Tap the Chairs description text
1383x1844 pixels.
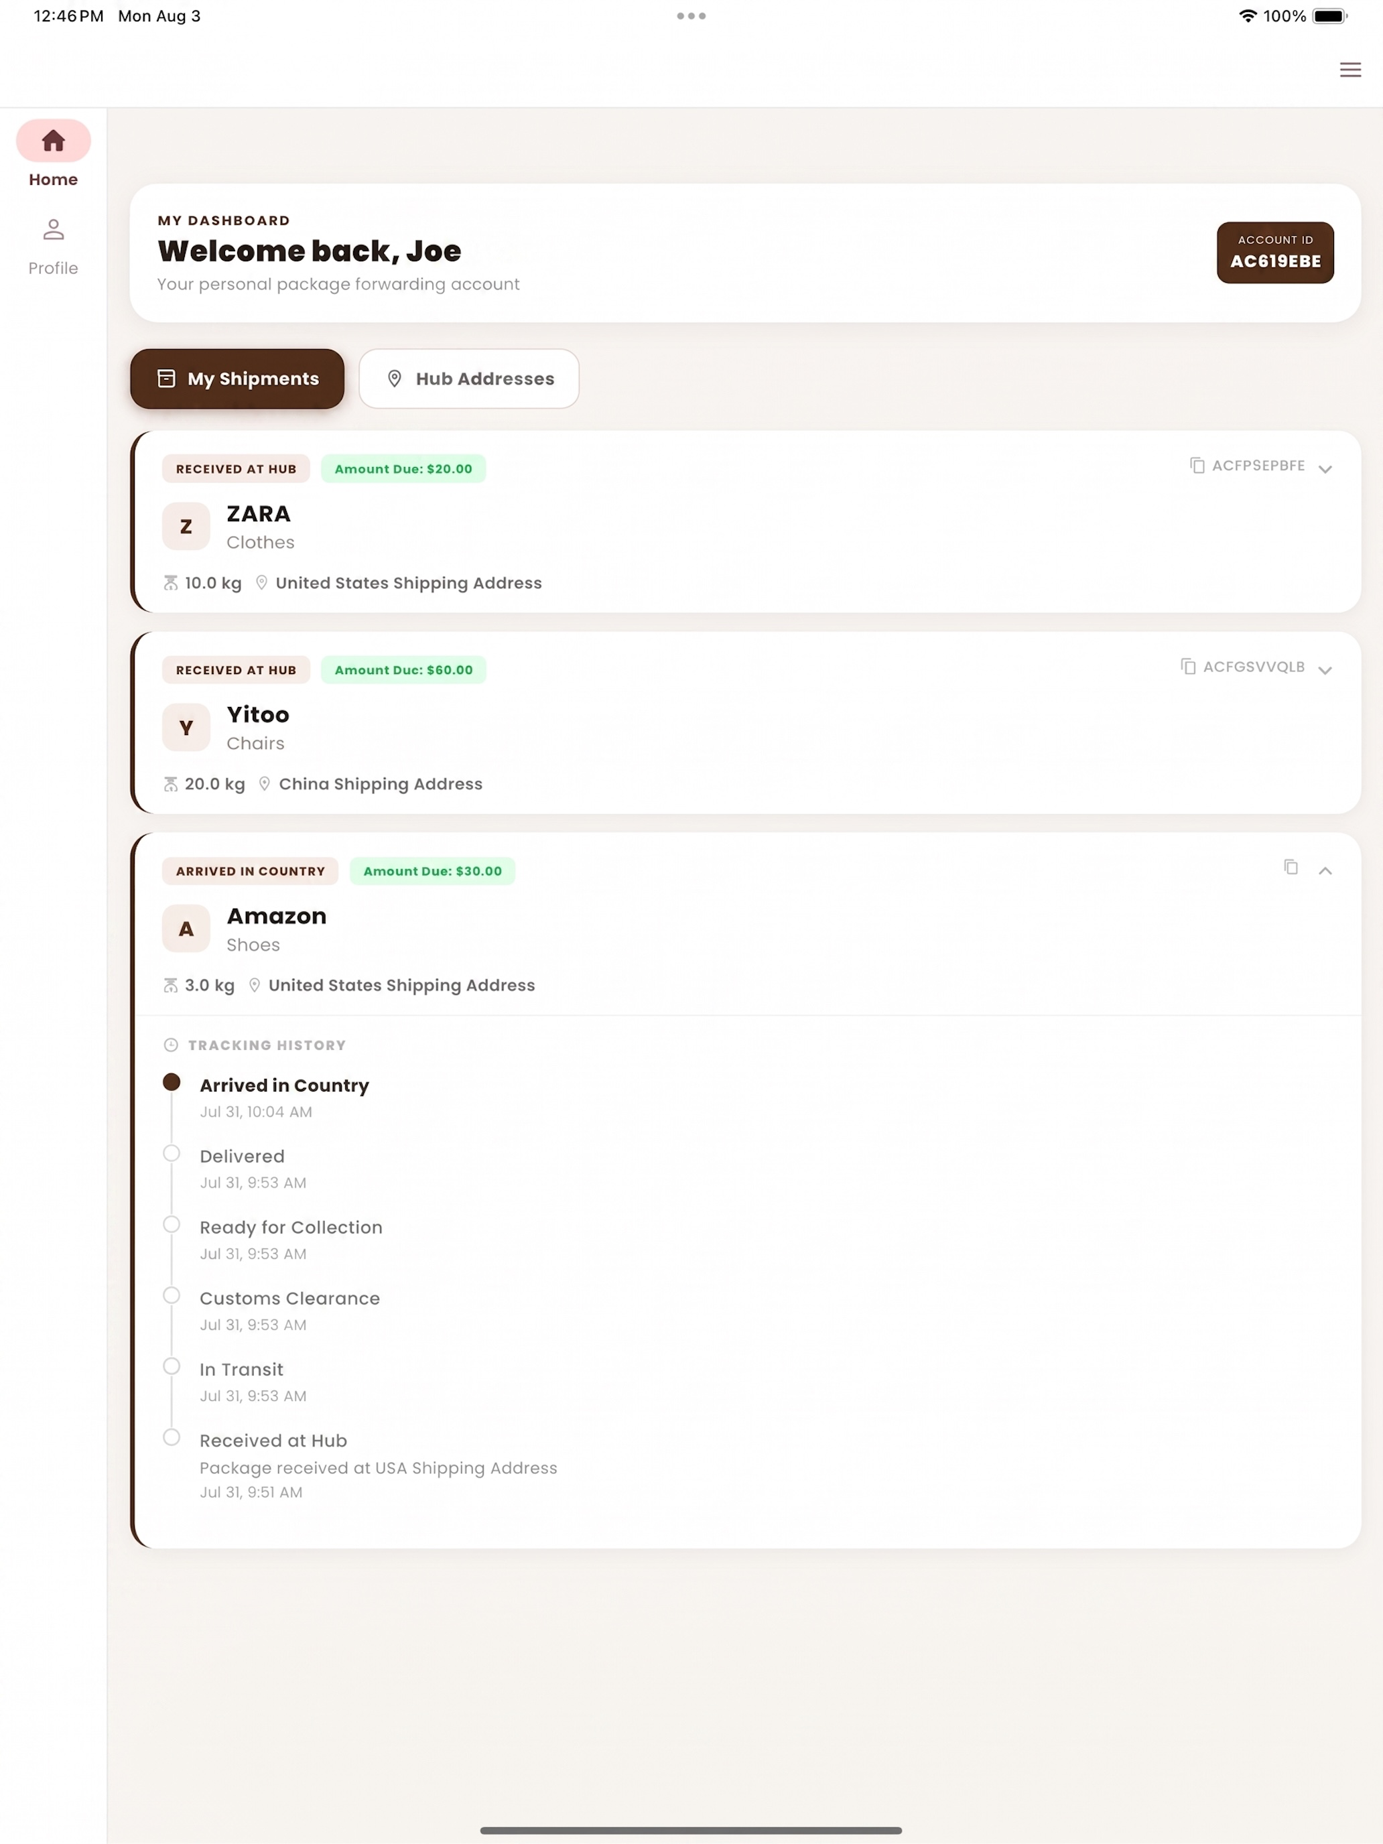(x=255, y=743)
